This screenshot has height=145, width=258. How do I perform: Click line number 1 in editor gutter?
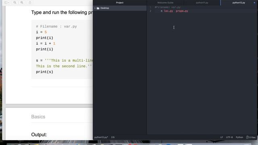tap(150, 7)
